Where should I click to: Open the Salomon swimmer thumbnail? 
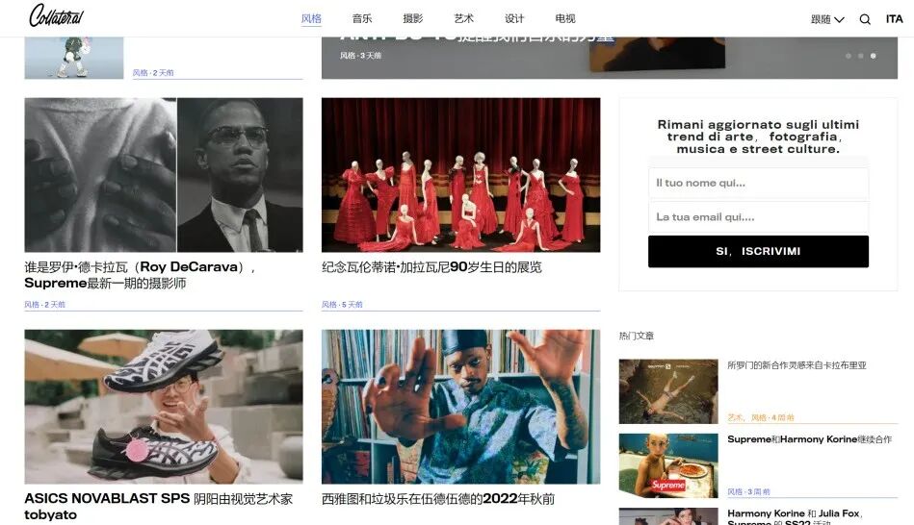coord(668,391)
